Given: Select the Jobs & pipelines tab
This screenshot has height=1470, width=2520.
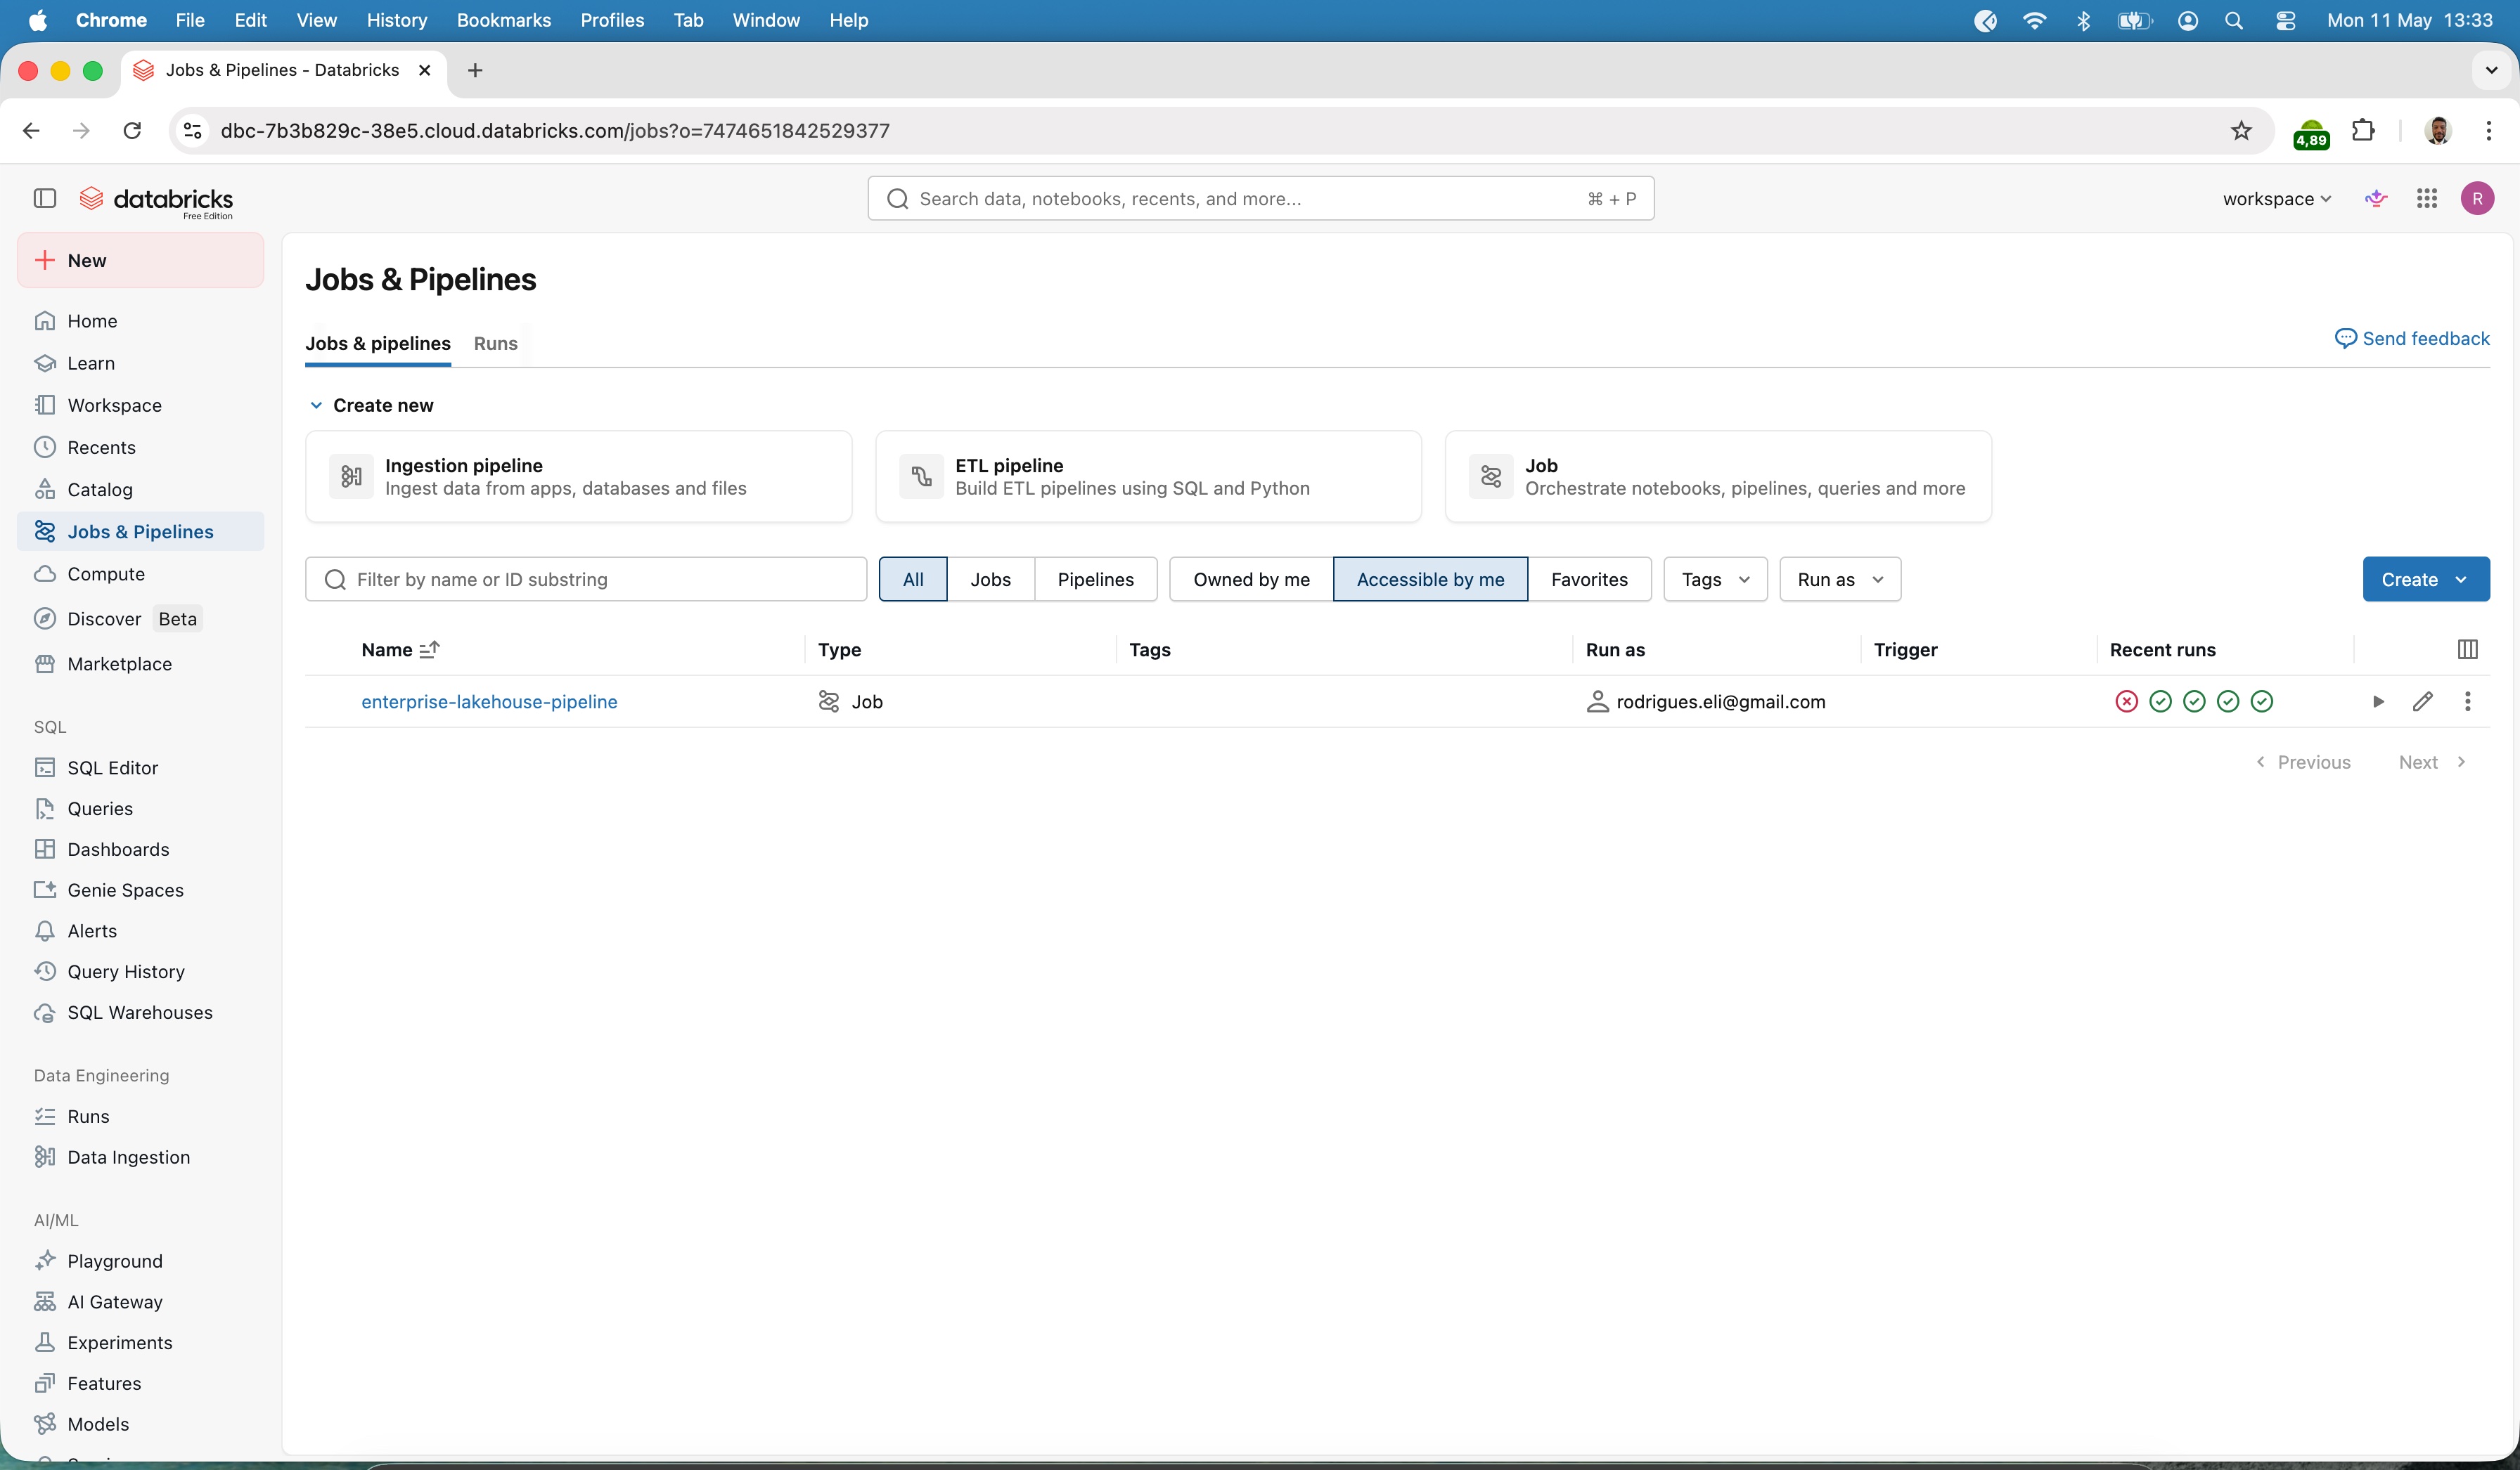Looking at the screenshot, I should [378, 343].
